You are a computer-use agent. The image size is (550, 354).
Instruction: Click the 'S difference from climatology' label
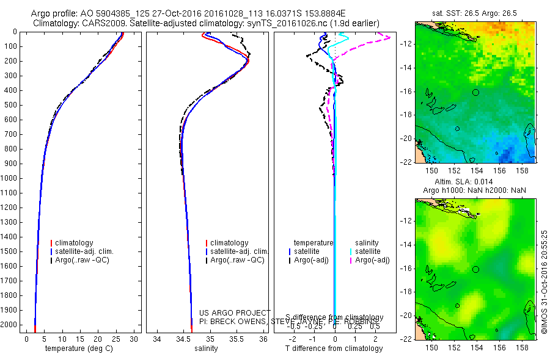334,317
